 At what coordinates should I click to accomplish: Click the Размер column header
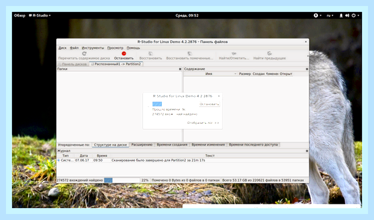coord(245,74)
